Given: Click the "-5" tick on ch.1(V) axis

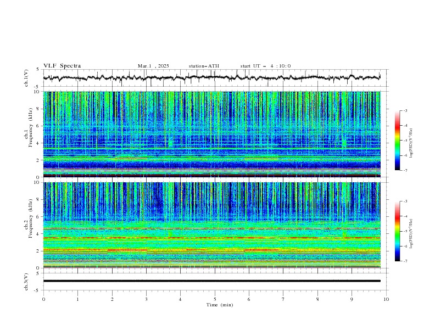Looking at the screenshot, I should click(37, 87).
